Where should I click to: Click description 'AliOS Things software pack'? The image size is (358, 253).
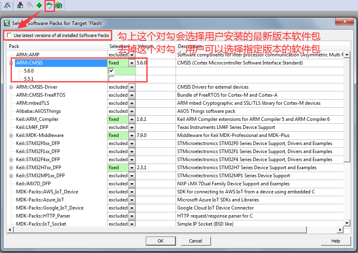point(206,111)
